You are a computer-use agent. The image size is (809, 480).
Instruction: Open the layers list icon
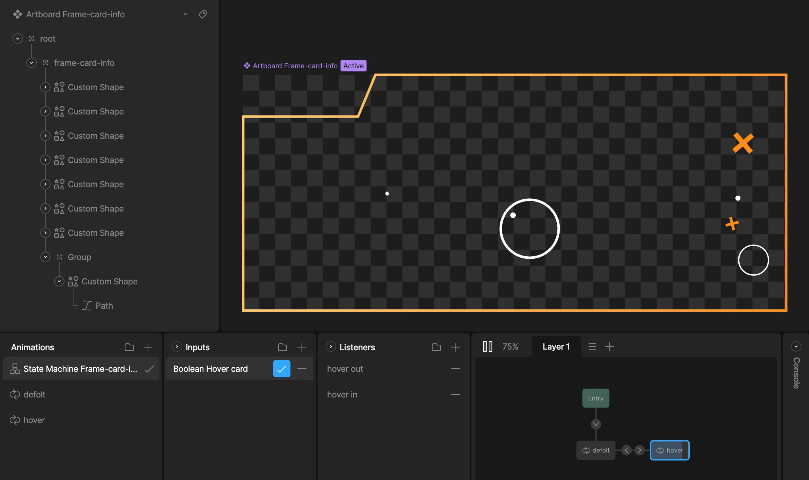click(592, 346)
